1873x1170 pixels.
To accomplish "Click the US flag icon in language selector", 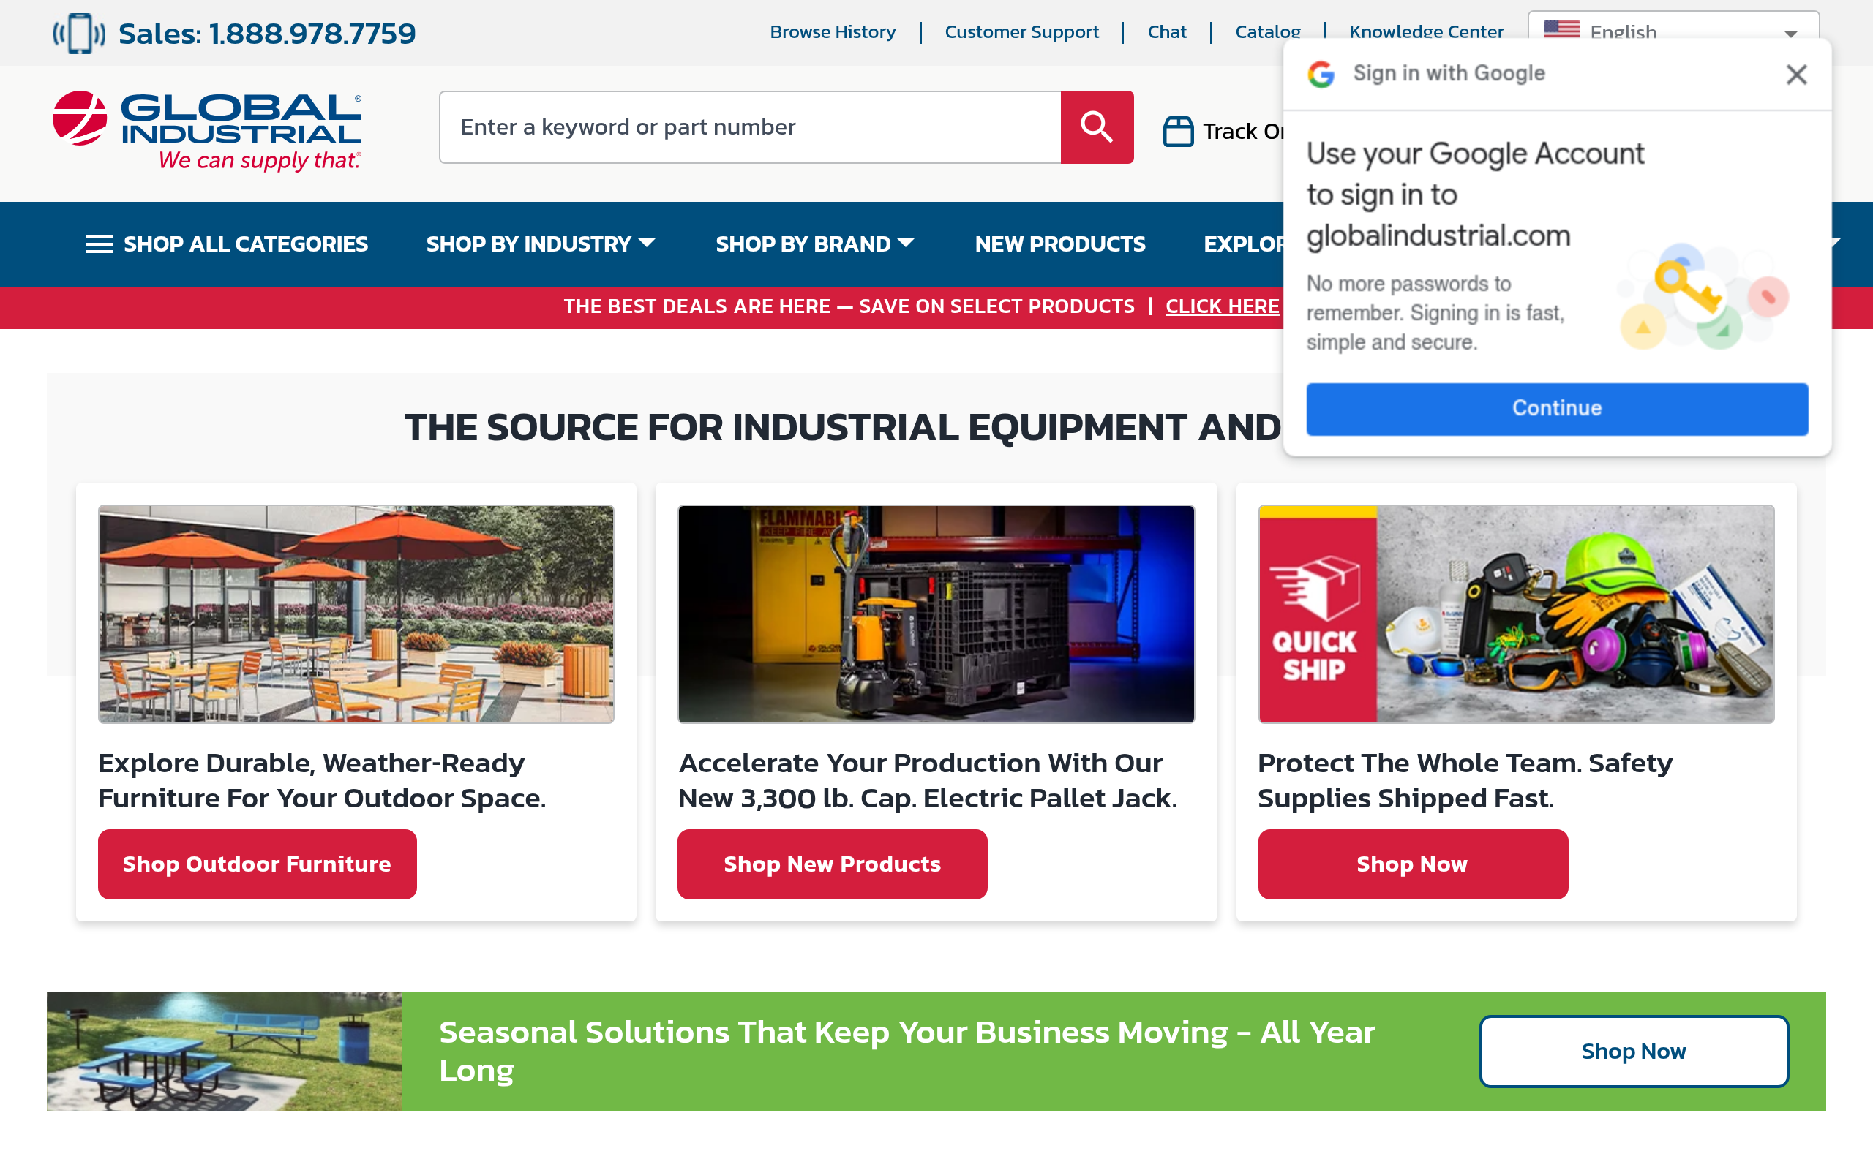I will point(1562,30).
